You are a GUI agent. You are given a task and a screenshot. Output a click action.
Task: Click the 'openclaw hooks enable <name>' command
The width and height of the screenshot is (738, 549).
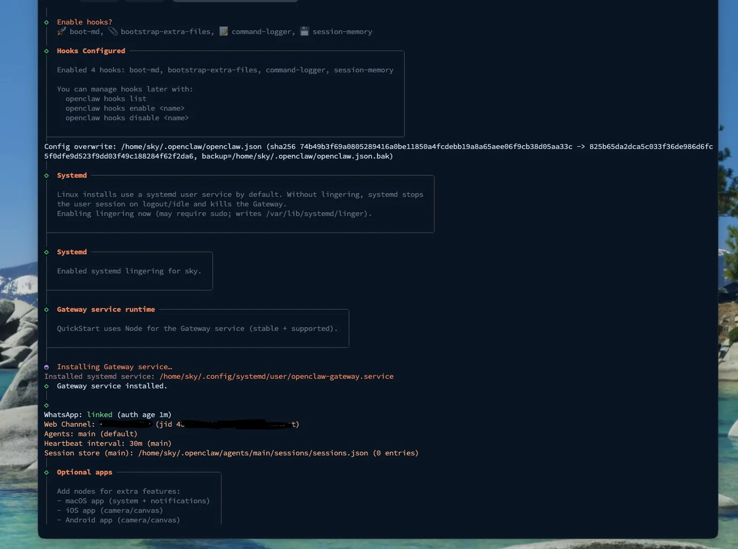125,109
